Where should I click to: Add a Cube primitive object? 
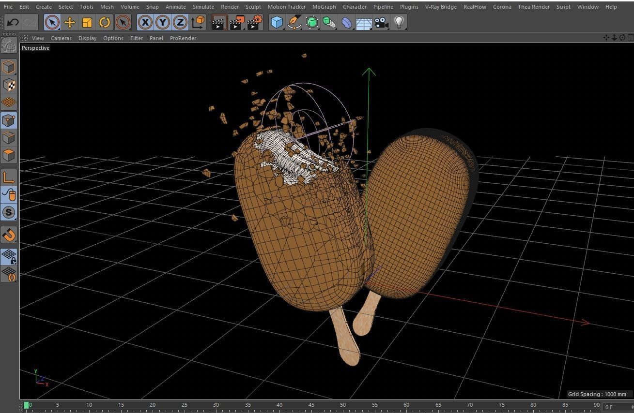tap(277, 22)
